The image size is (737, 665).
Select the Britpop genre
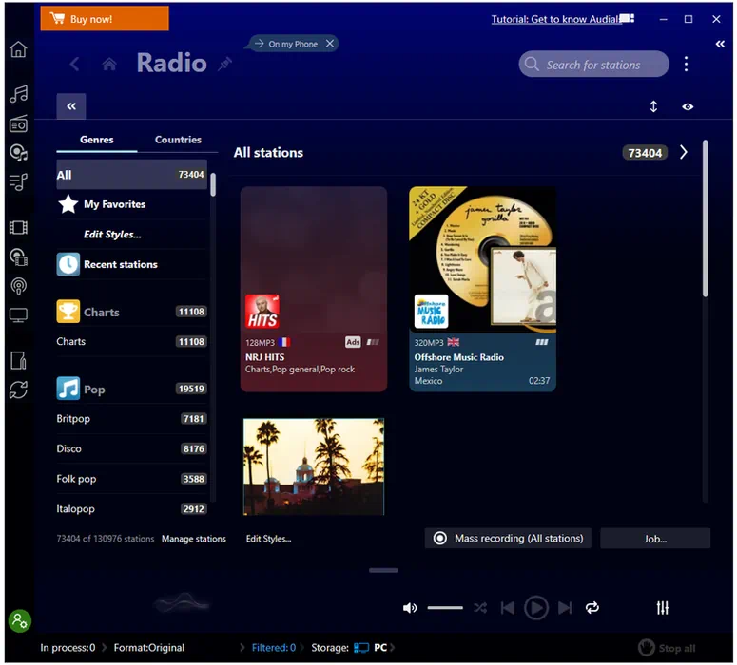coord(131,418)
